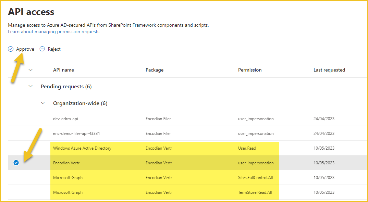Click the Approve checkmark icon

[x=11, y=49]
